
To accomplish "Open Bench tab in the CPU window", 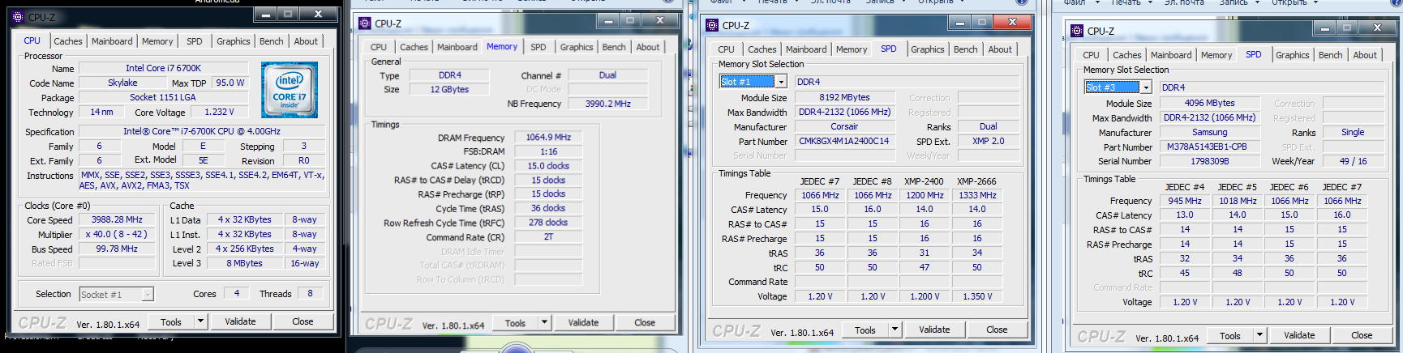I will click(272, 41).
